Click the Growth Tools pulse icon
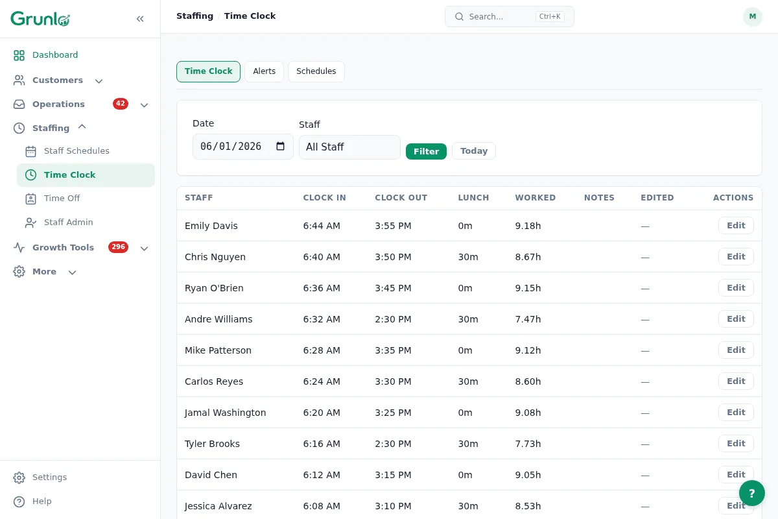The width and height of the screenshot is (778, 519). coord(19,248)
